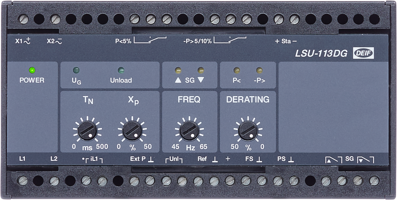This screenshot has height=200, width=397.
Task: Click the iL1 current input bracket symbol
Action: (92, 160)
